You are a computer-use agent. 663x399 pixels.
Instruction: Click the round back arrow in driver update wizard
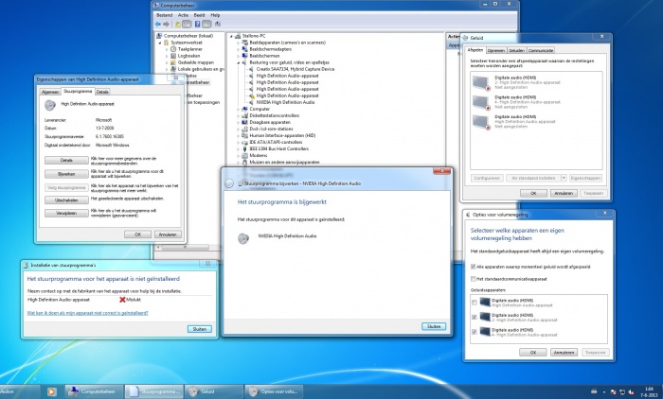pyautogui.click(x=229, y=183)
